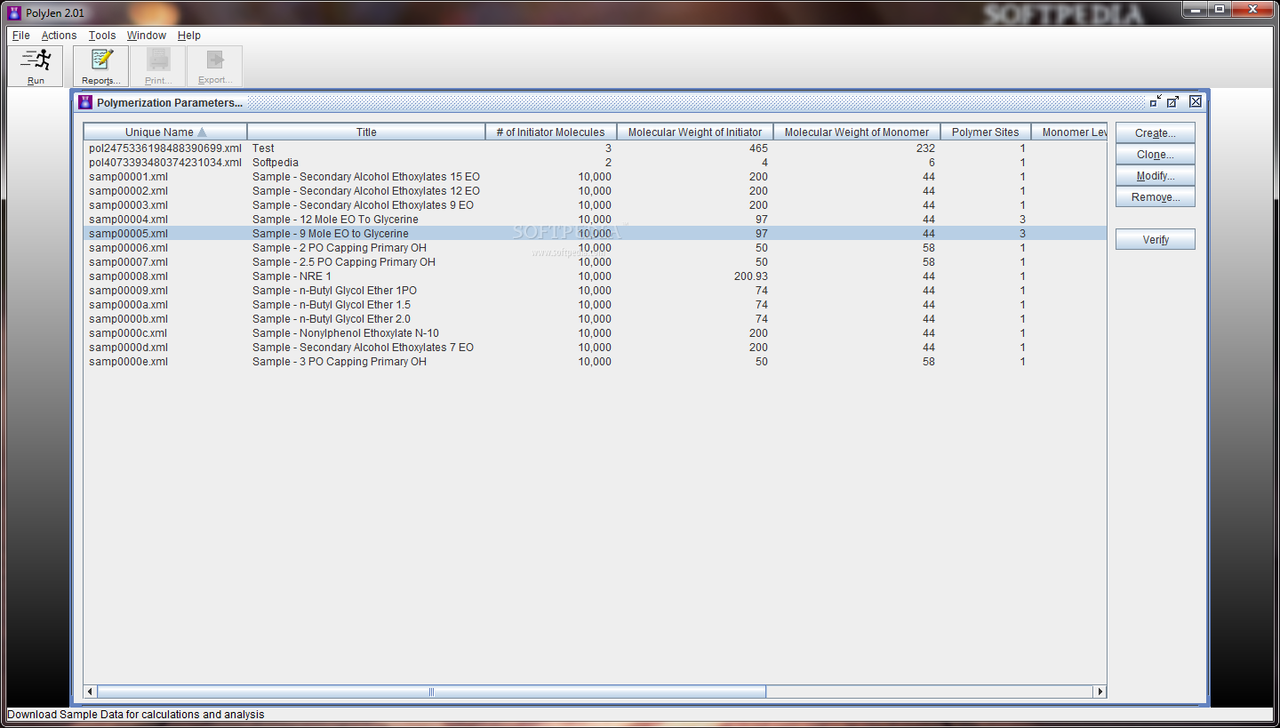The width and height of the screenshot is (1280, 728).
Task: Click 'Sample - n-Butyl Glycol Ether 1PO'
Action: pyautogui.click(x=334, y=291)
